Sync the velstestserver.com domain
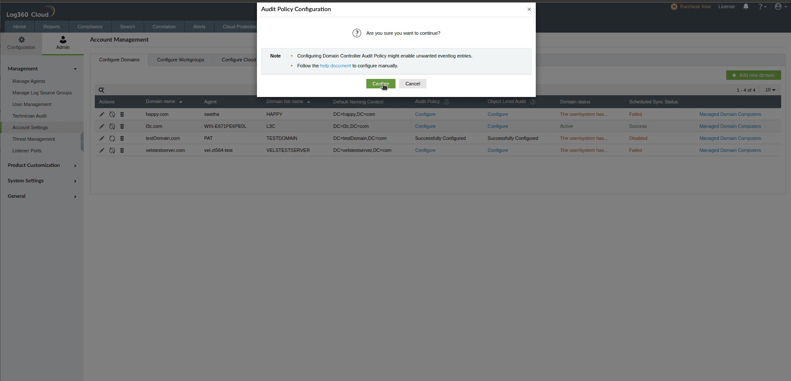The width and height of the screenshot is (791, 381). pos(112,150)
